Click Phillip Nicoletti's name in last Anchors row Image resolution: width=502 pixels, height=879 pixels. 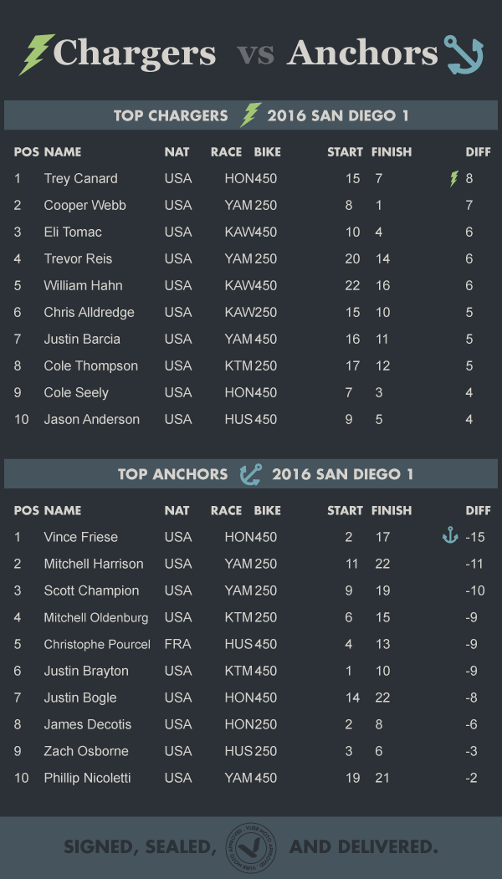coord(87,778)
